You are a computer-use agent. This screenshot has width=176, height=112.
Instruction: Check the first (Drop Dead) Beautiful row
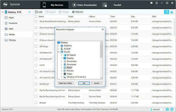point(36,21)
